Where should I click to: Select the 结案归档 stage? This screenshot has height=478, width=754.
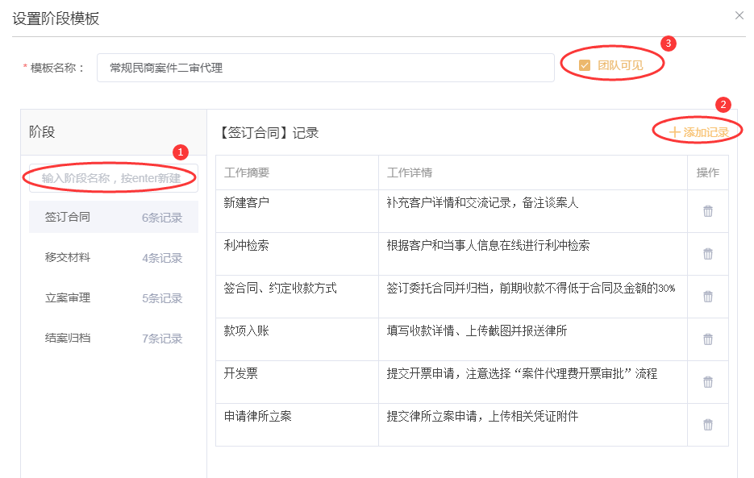[113, 339]
